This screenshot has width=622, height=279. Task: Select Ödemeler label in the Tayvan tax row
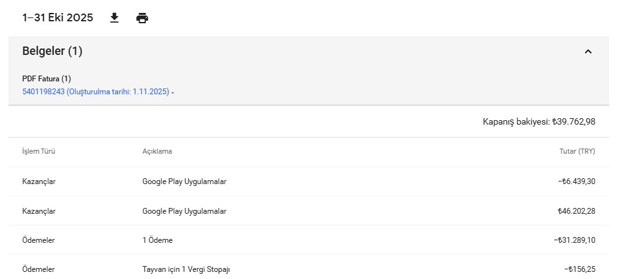[38, 269]
